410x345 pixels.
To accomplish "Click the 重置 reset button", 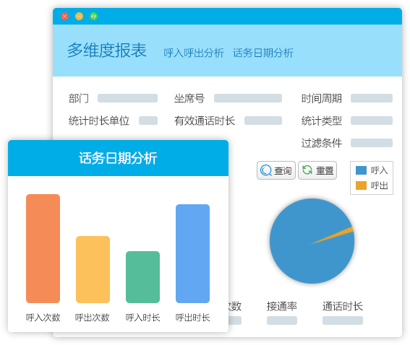I will [x=317, y=170].
